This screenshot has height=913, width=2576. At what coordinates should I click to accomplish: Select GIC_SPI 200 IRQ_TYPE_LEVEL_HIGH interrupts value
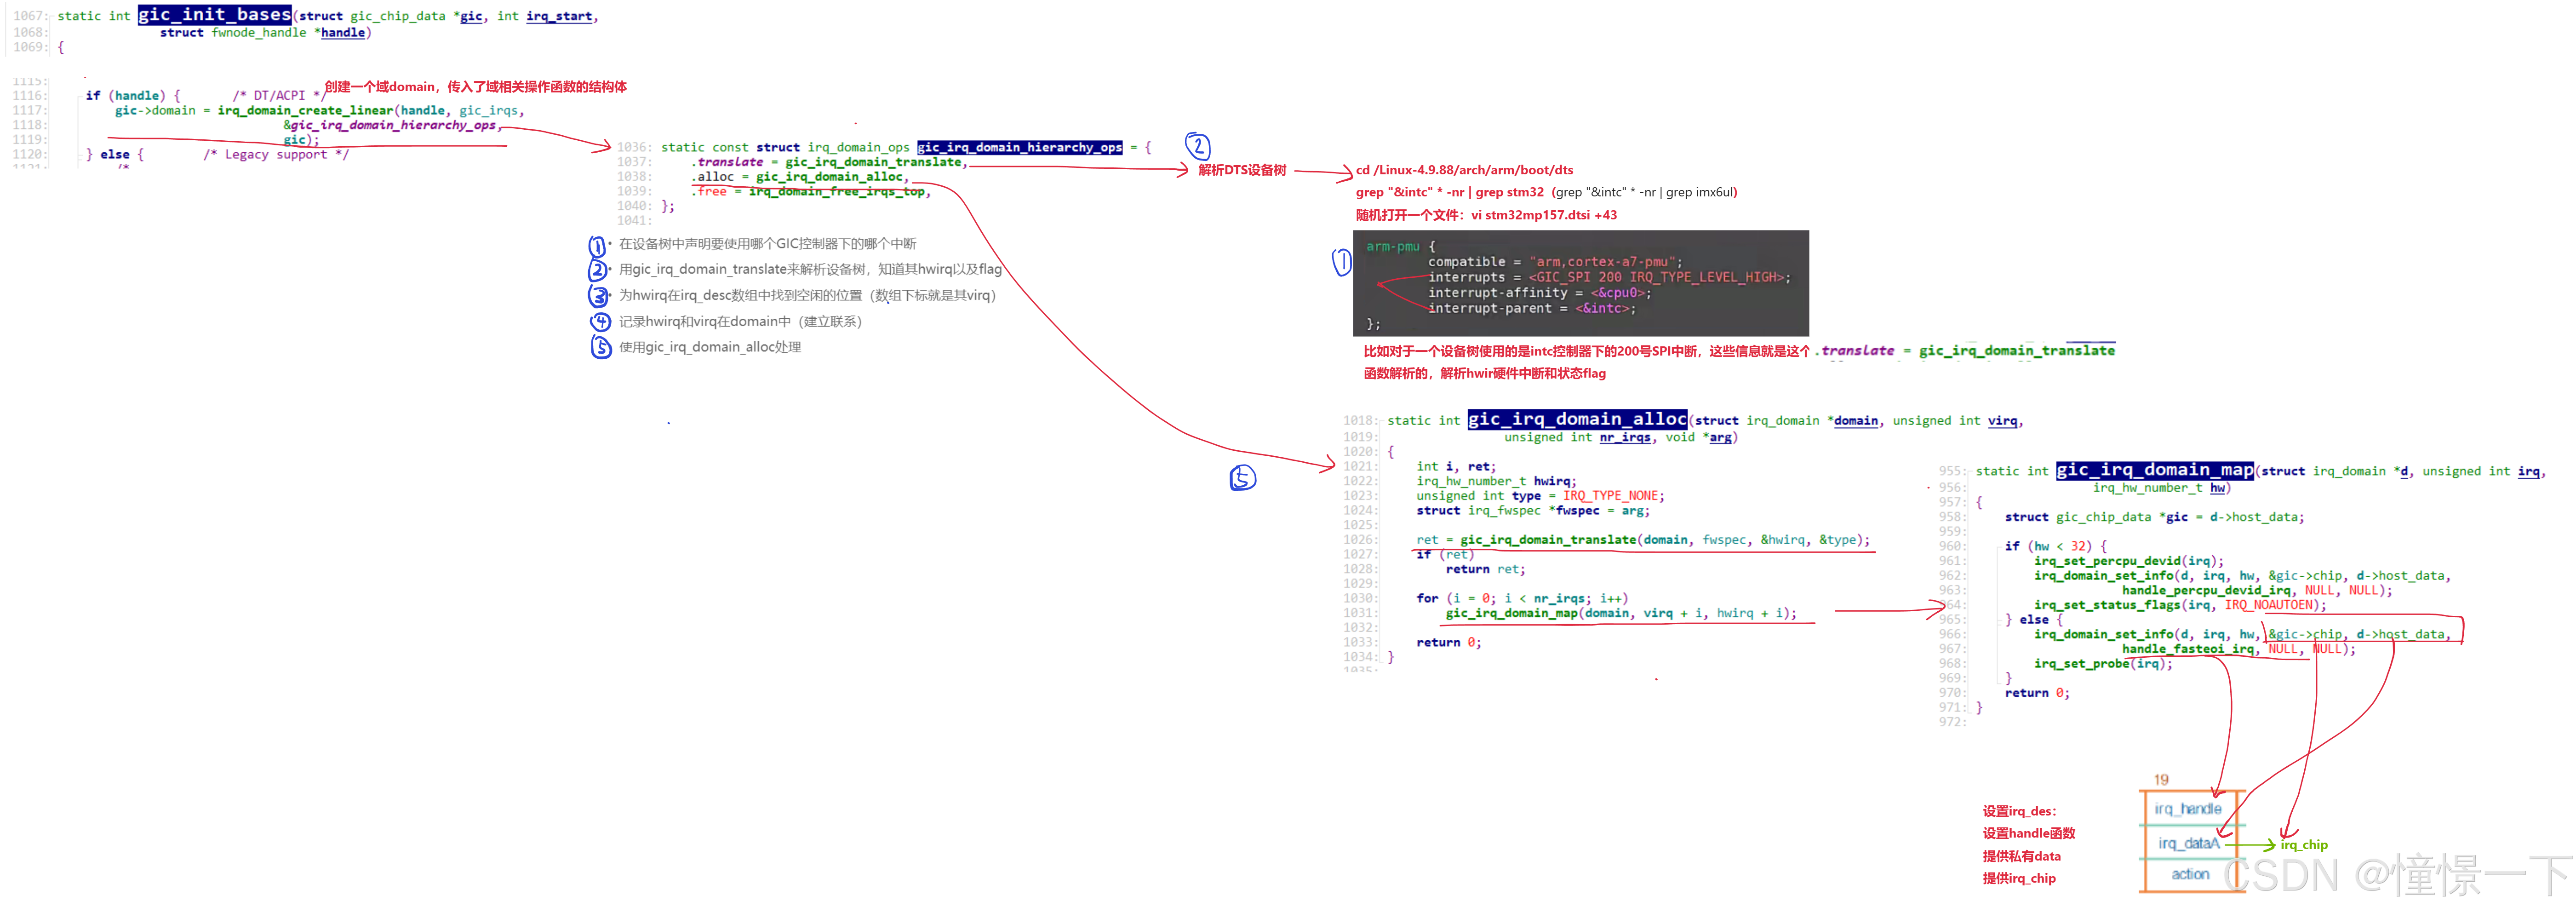[x=1656, y=278]
